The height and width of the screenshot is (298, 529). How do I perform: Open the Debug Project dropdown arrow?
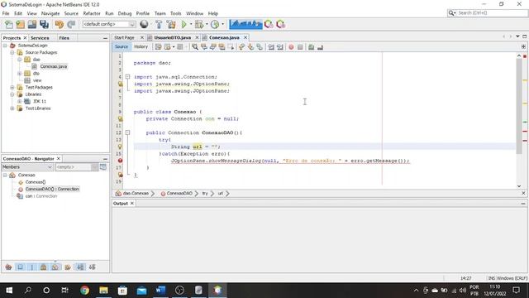pyautogui.click(x=207, y=24)
